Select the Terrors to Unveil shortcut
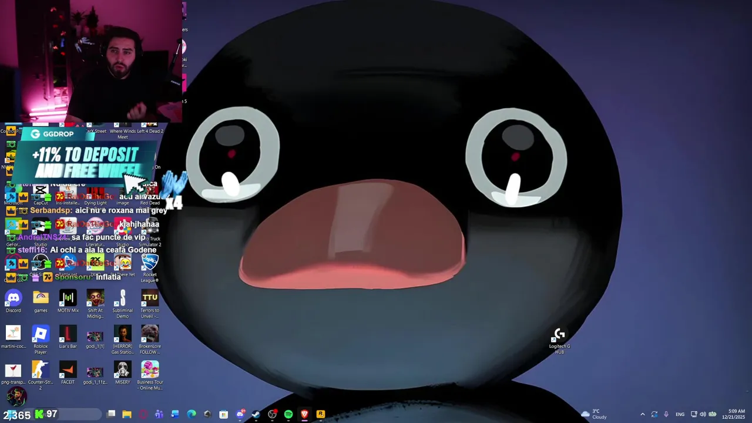This screenshot has width=752, height=423. click(x=150, y=304)
